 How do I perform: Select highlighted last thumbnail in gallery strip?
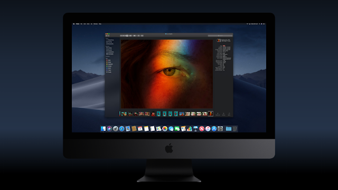click(211, 113)
